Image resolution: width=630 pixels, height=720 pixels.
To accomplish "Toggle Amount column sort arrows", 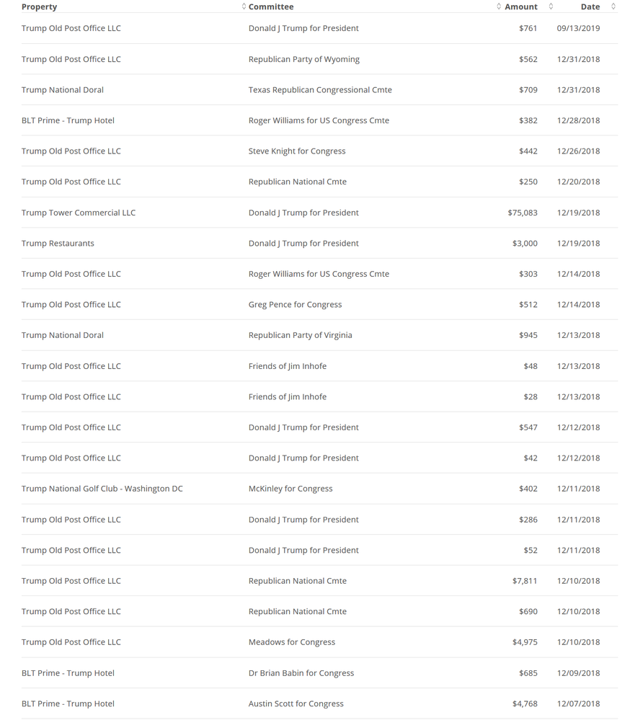I will tap(551, 6).
